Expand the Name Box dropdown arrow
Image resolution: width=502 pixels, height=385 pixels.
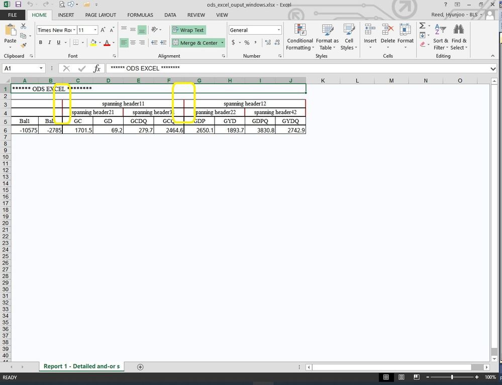tap(41, 68)
